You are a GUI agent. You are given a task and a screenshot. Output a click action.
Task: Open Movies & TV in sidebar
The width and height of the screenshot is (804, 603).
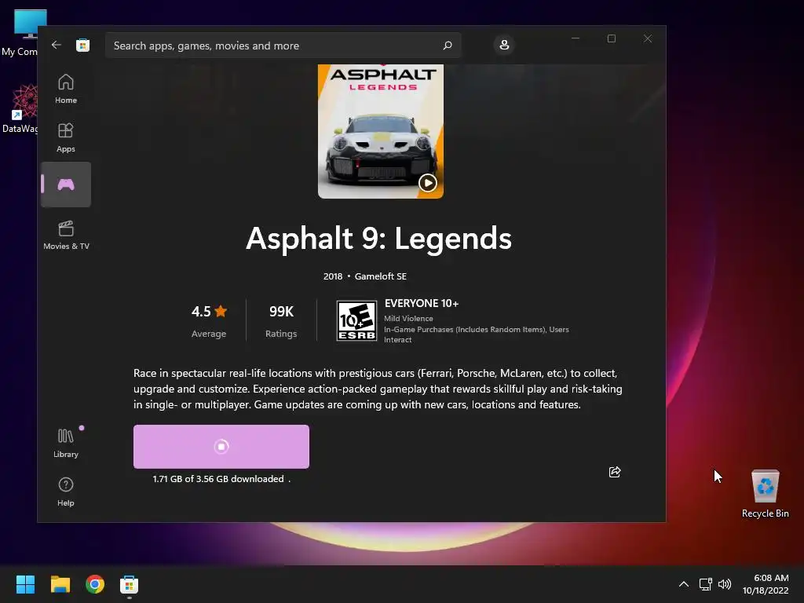66,236
